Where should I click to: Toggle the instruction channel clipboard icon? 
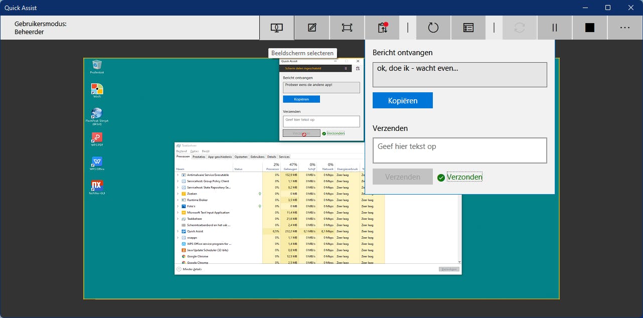pyautogui.click(x=383, y=28)
